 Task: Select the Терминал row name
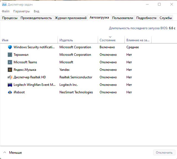[21, 55]
